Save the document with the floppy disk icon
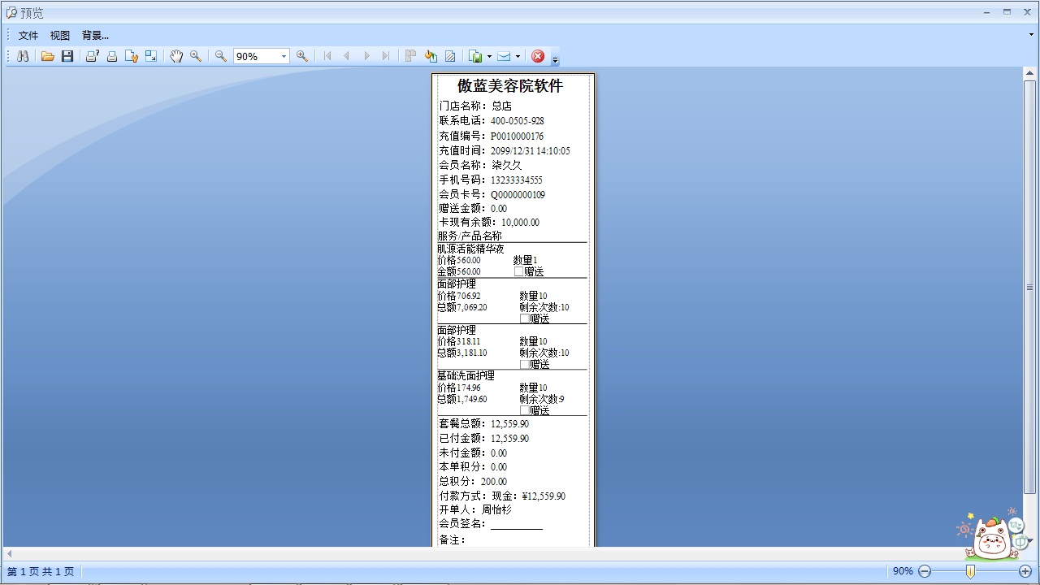This screenshot has height=585, width=1040. coord(67,56)
